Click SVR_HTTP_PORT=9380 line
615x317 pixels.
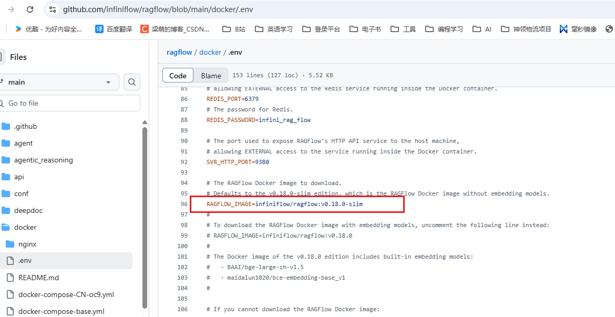point(238,162)
